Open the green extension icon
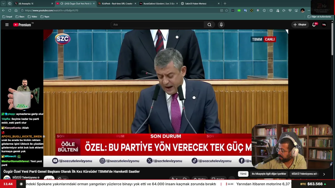The width and height of the screenshot is (335, 188). (x=239, y=10)
